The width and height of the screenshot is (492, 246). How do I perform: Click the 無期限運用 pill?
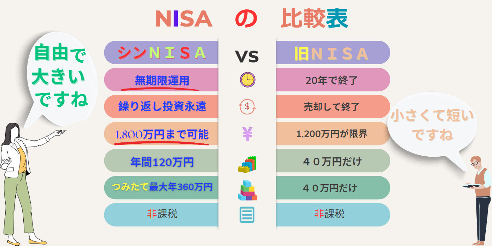(161, 80)
